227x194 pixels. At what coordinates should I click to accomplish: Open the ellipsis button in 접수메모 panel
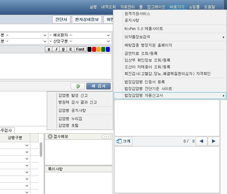(106, 137)
